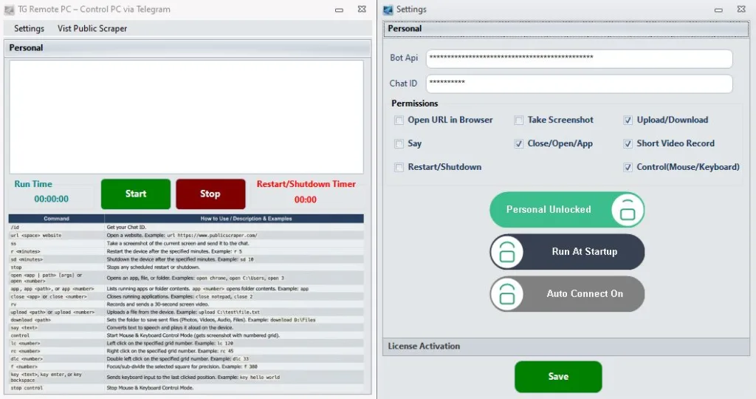Select the 'key <text>, key enter' command cell

pyautogui.click(x=56, y=378)
